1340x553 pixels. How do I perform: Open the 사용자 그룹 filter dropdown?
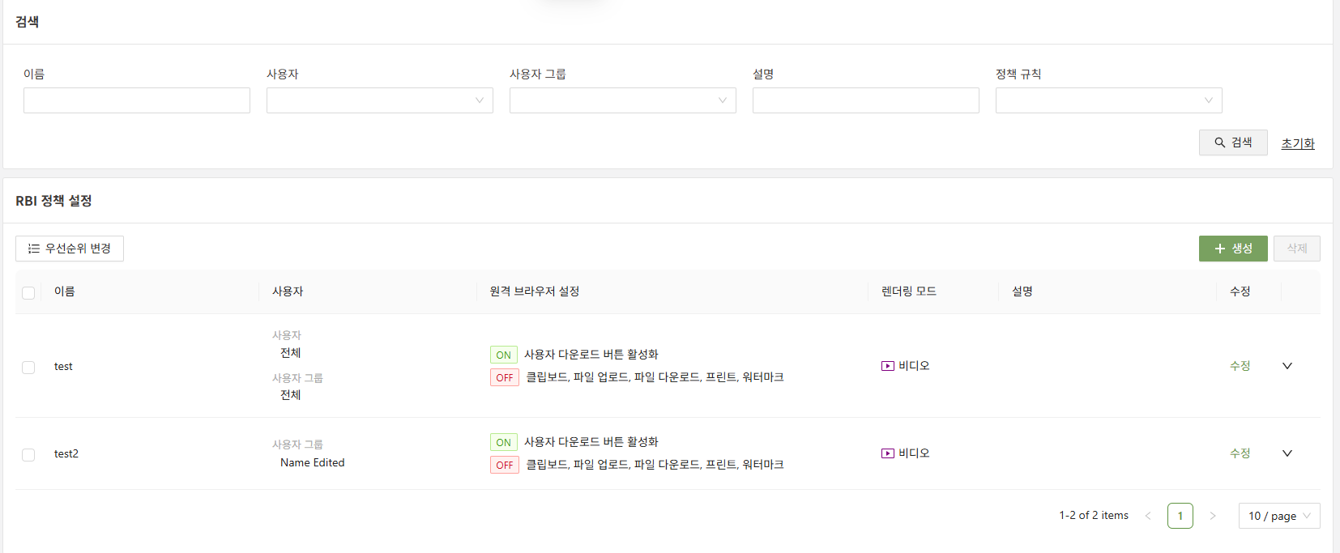click(622, 100)
